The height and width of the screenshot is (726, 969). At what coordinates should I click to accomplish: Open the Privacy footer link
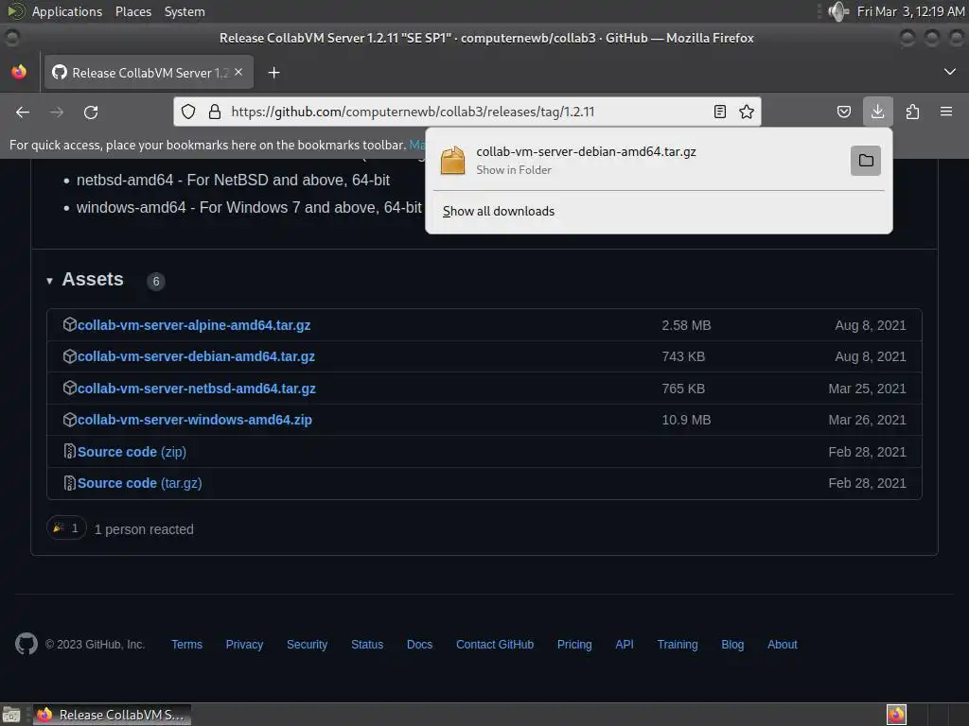pyautogui.click(x=244, y=645)
